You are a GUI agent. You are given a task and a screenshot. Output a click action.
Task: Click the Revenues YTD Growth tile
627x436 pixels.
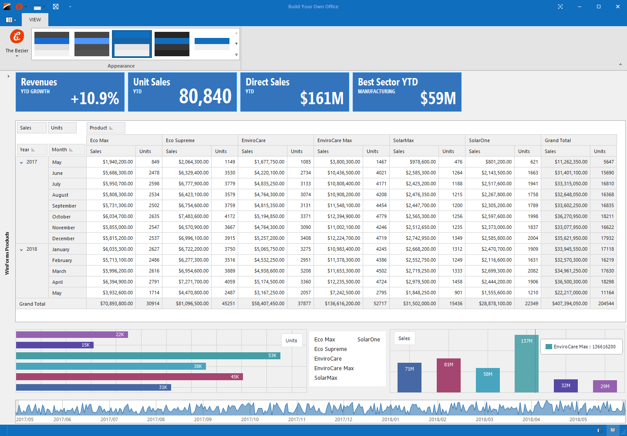coord(70,92)
